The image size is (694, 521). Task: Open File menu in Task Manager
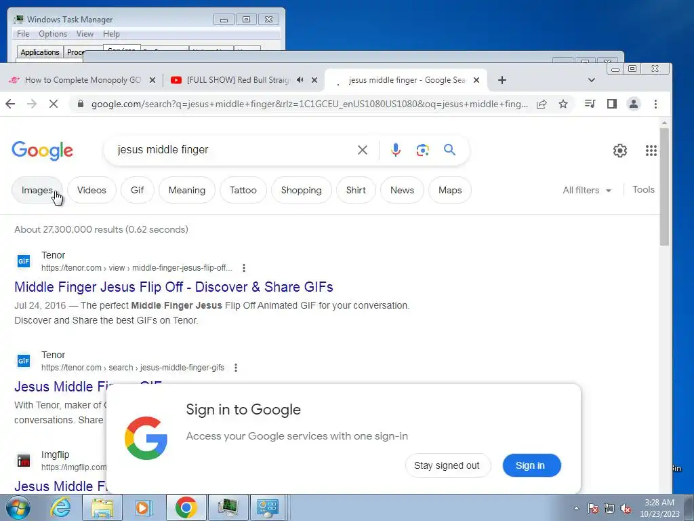pos(23,34)
